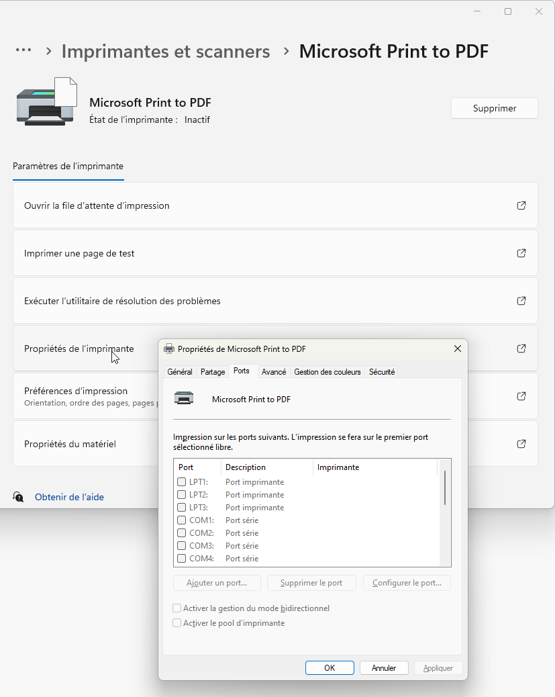The height and width of the screenshot is (697, 555).
Task: Click the Appliquer button
Action: [438, 668]
